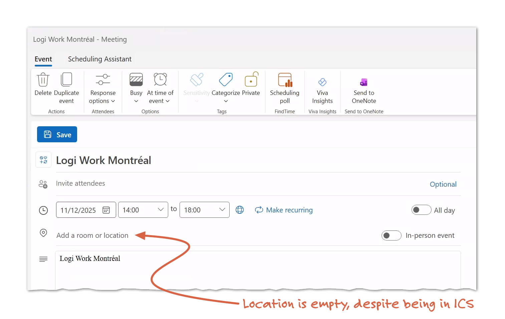The width and height of the screenshot is (505, 319).
Task: Select the Event tab
Action: pos(43,59)
